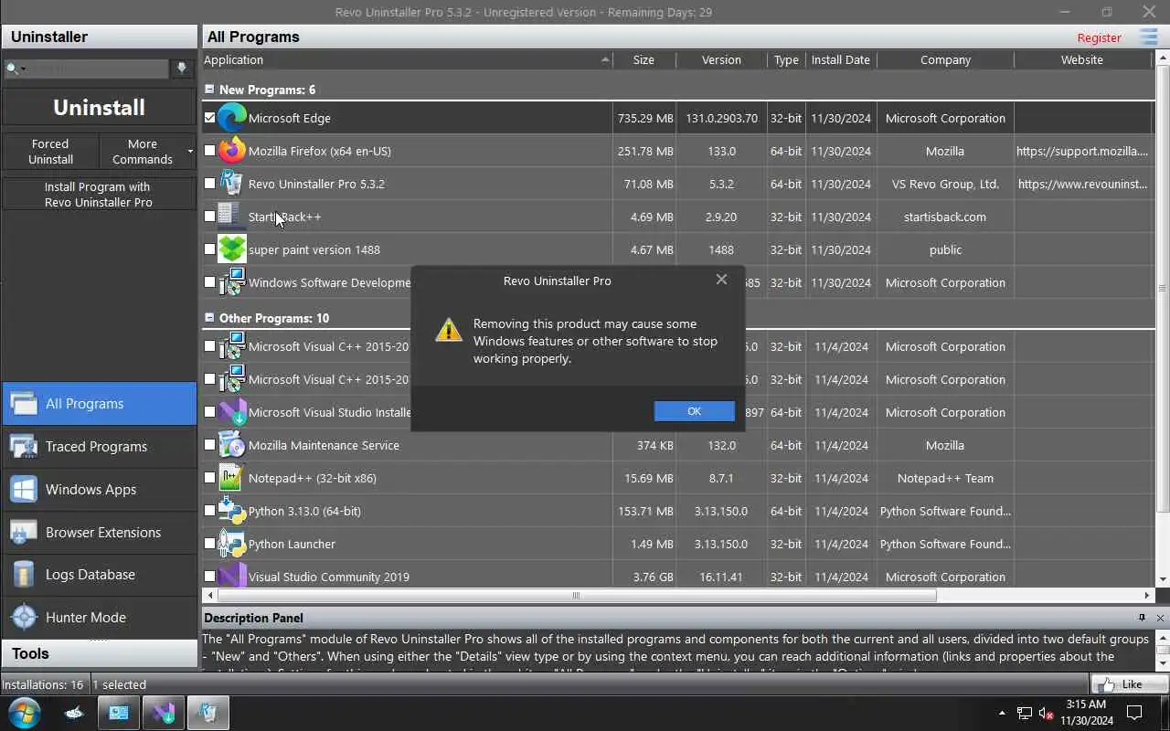Click OK in the Revo warning dialog
Screen dimensions: 1170x731
coord(694,411)
